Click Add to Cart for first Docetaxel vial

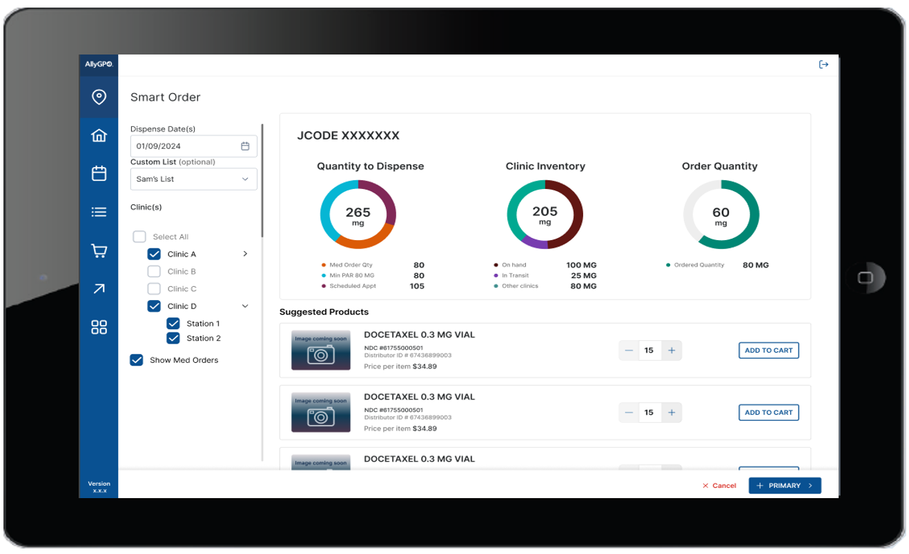[768, 350]
